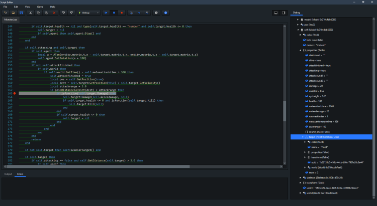This screenshot has width=377, height=206.
Task: Toggle the breakpoint on line 163
Action: tap(15, 94)
